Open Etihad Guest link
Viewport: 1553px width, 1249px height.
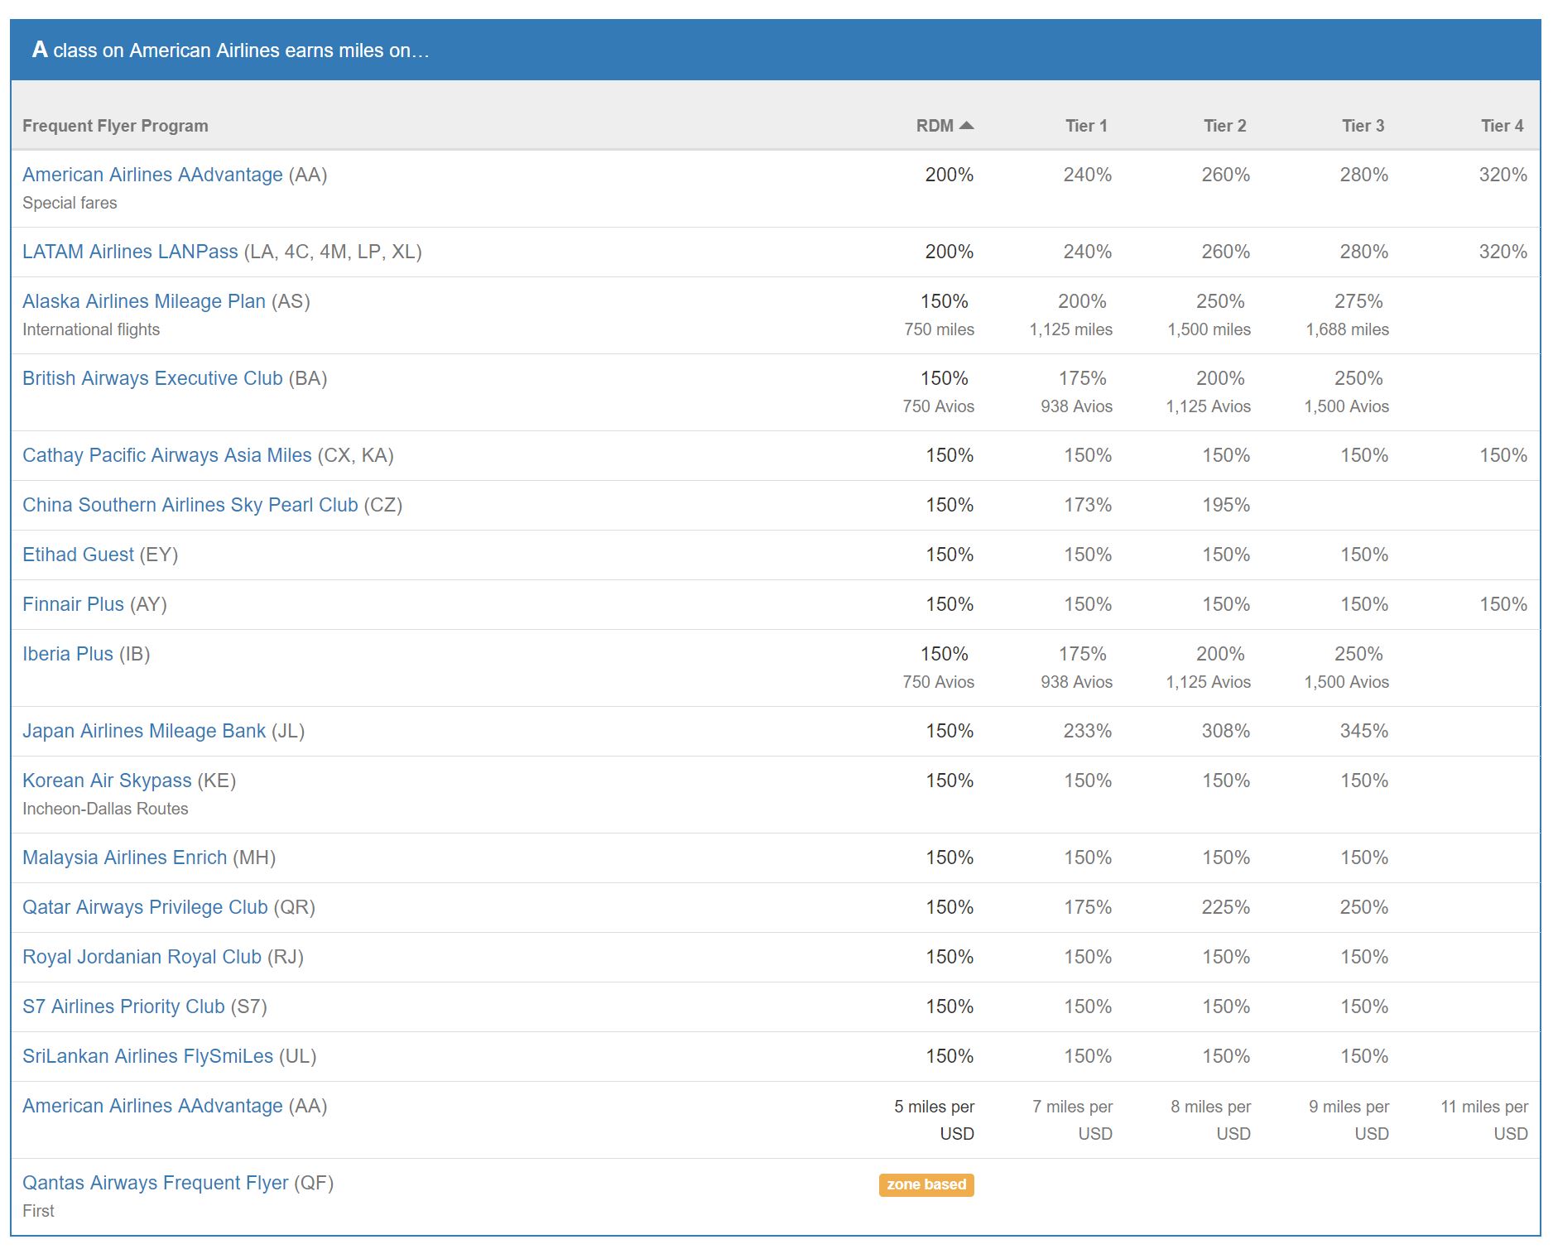coord(78,555)
